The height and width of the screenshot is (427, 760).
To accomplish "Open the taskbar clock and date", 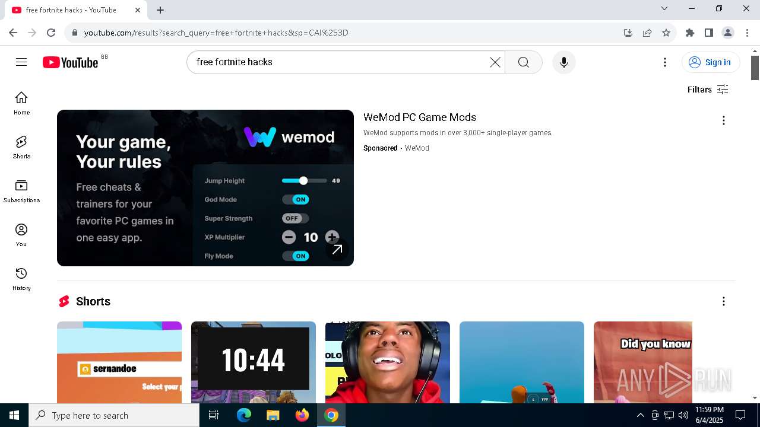I will [710, 415].
